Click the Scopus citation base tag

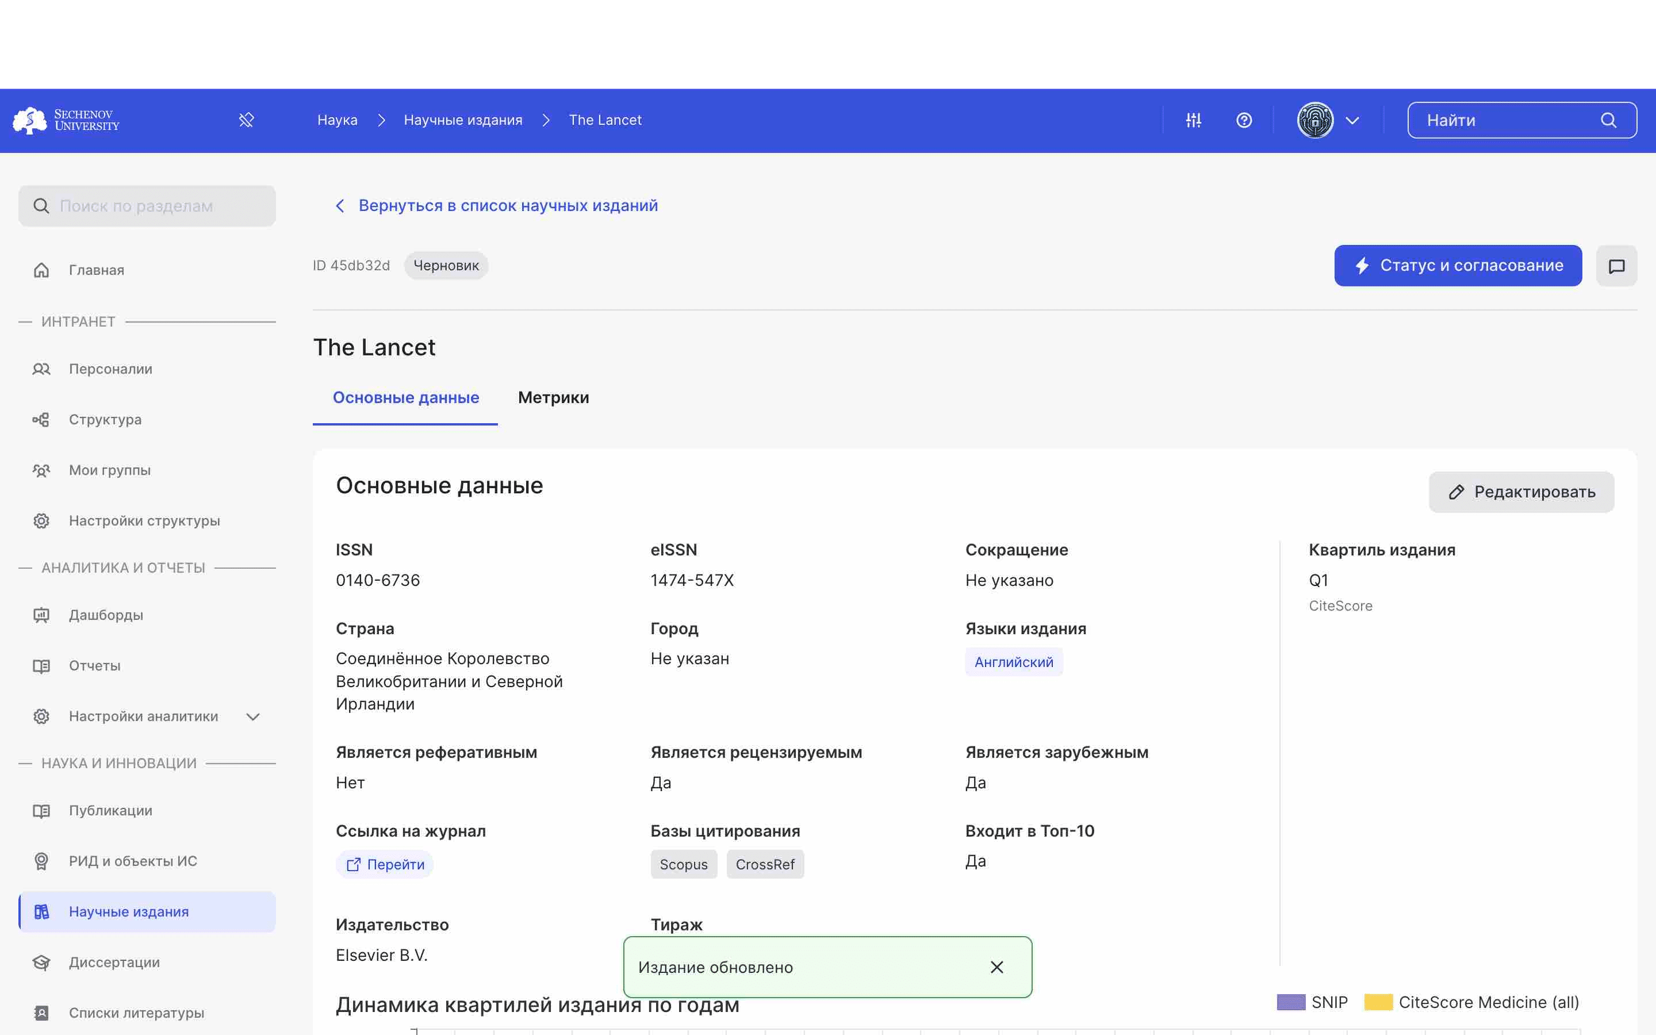(x=684, y=865)
